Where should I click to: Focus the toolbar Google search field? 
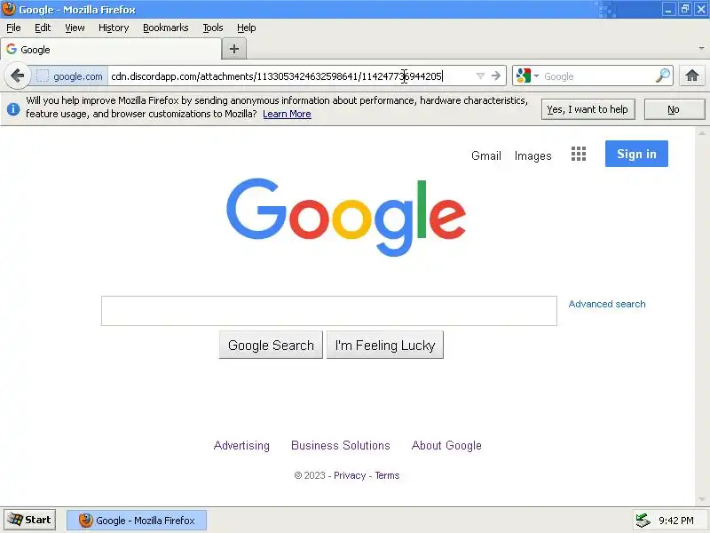597,76
